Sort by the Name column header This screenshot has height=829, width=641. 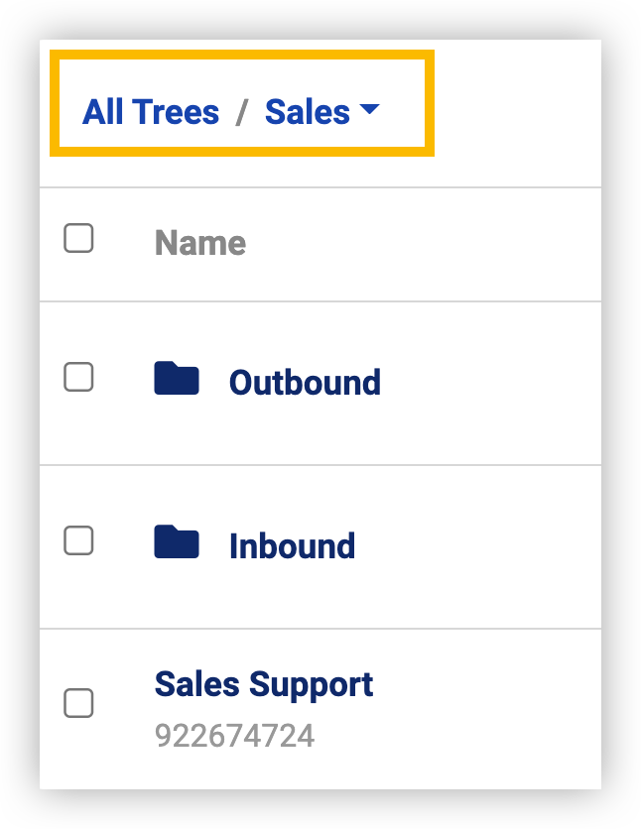[200, 243]
